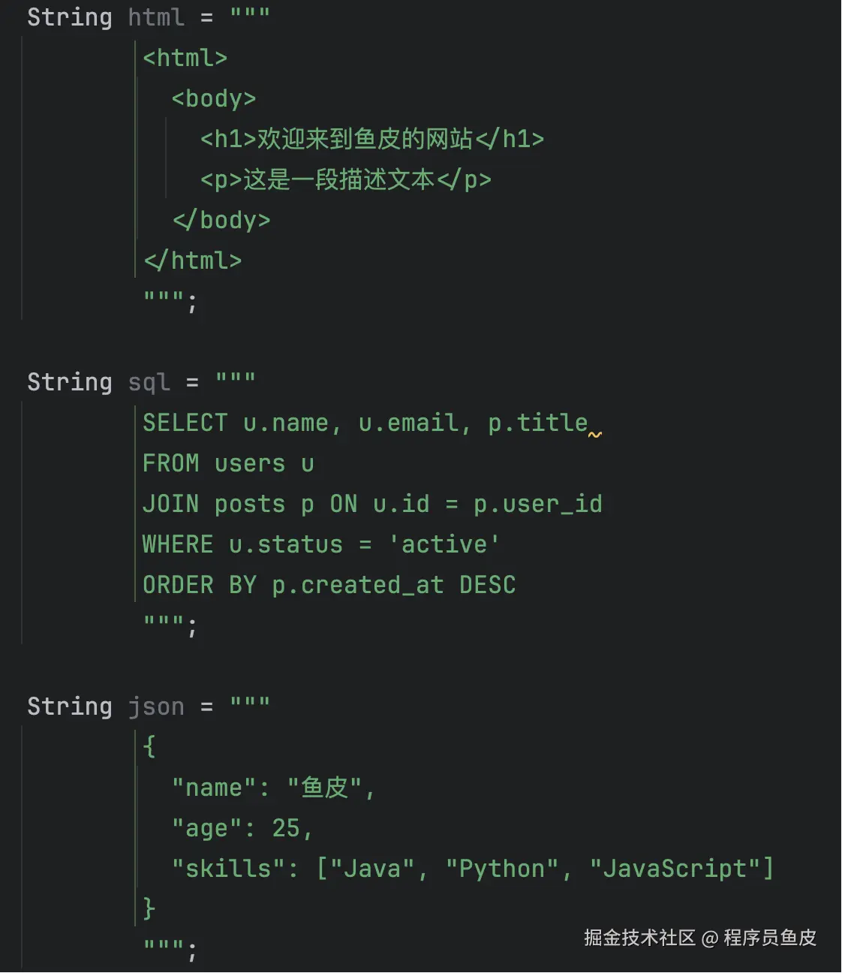Click the closing </html> tag
The width and height of the screenshot is (842, 973).
point(193,261)
